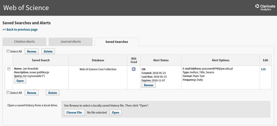Switch to the Journal Alerts tab
The height and width of the screenshot is (126, 277).
tap(71, 42)
